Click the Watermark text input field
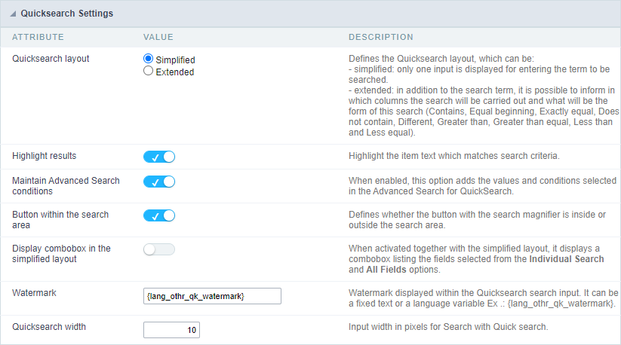The image size is (621, 345). (x=212, y=296)
